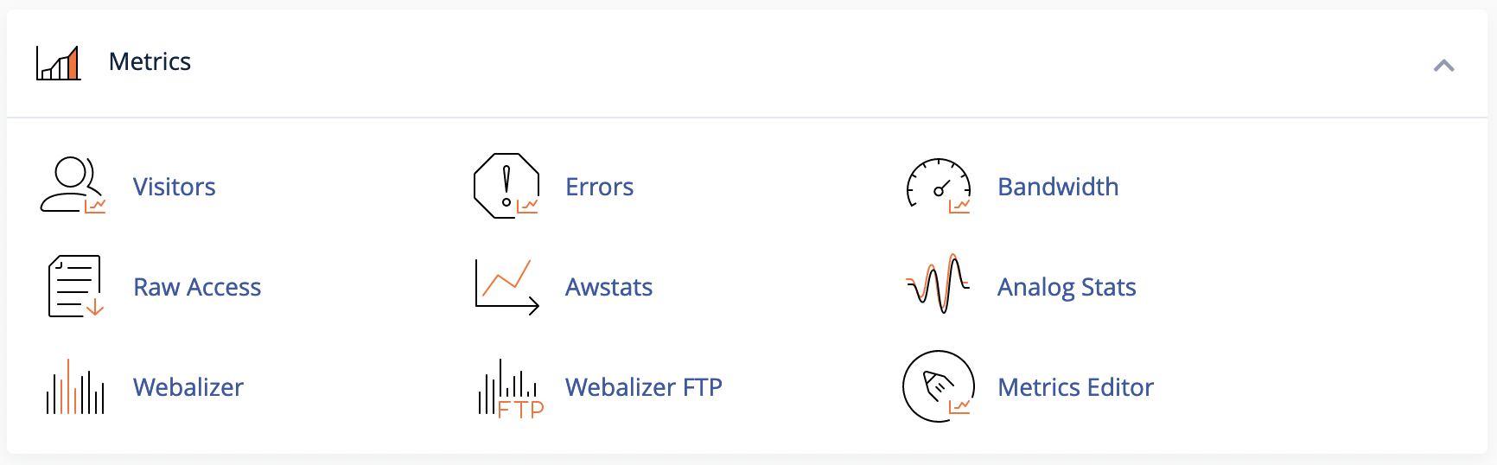Open the Bandwidth text link
1497x465 pixels.
click(x=1058, y=187)
